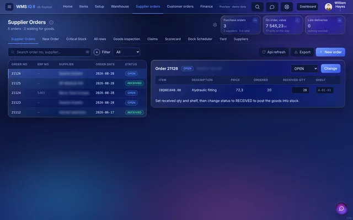Go to Home menu

67,7
